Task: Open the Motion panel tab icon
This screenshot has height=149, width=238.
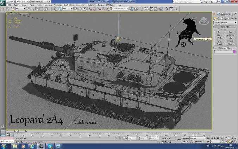Action: 227,14
